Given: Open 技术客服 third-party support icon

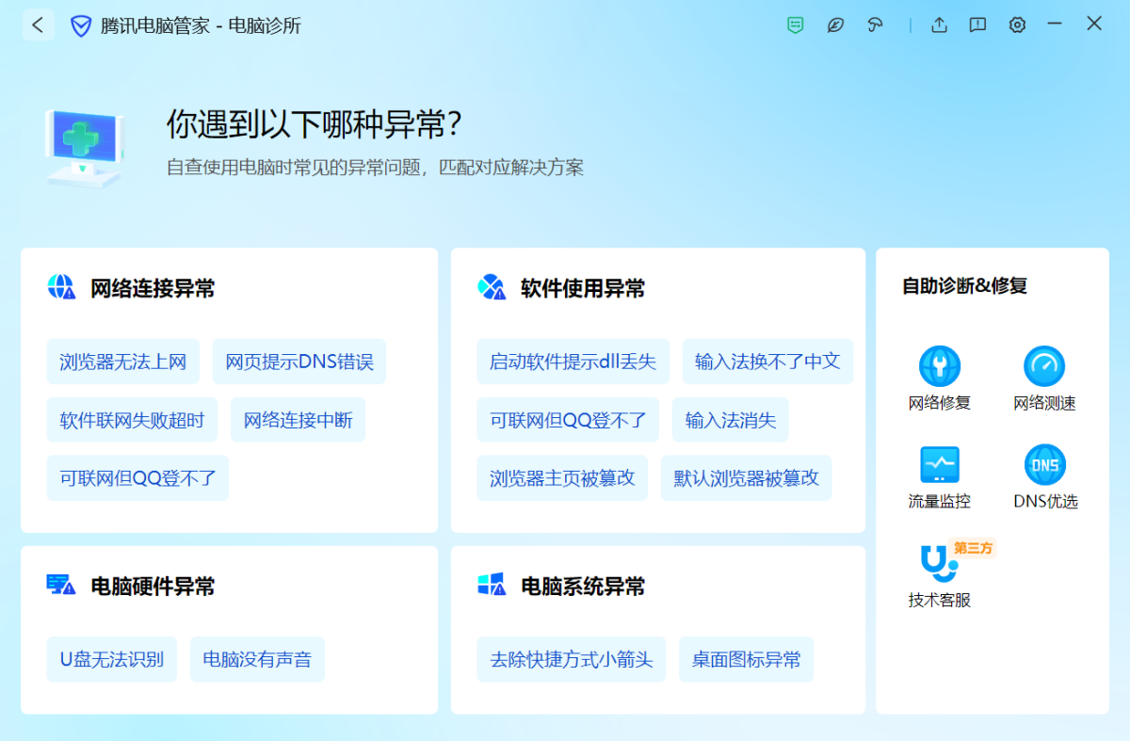Looking at the screenshot, I should click(940, 563).
